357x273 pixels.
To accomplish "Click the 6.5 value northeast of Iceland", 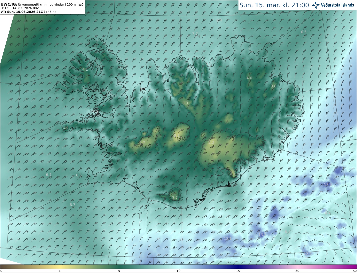I will click(x=304, y=32).
